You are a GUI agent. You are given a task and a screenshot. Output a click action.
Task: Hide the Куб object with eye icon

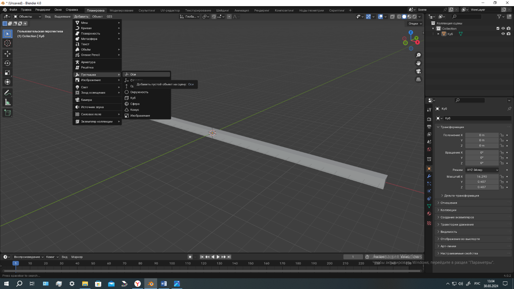pos(503,34)
